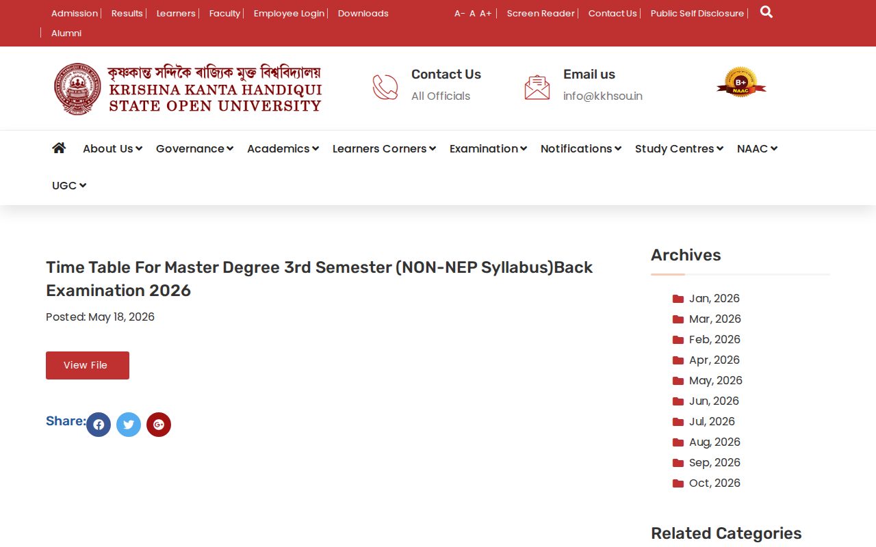This screenshot has height=547, width=876.
Task: Click the Related Categories heading
Action: click(726, 533)
